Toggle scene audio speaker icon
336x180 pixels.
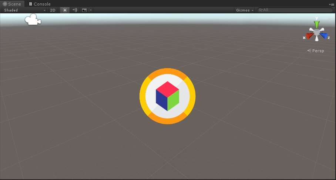pos(75,10)
